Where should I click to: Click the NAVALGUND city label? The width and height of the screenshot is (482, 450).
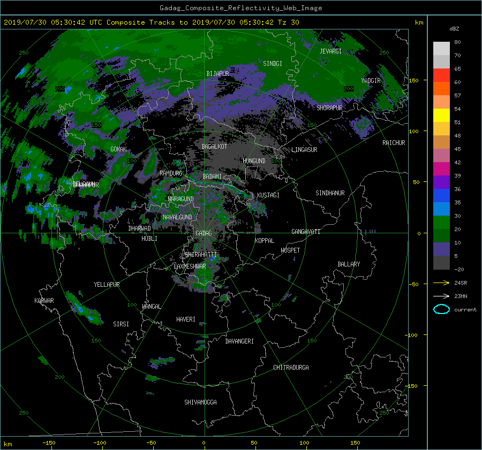click(x=177, y=217)
